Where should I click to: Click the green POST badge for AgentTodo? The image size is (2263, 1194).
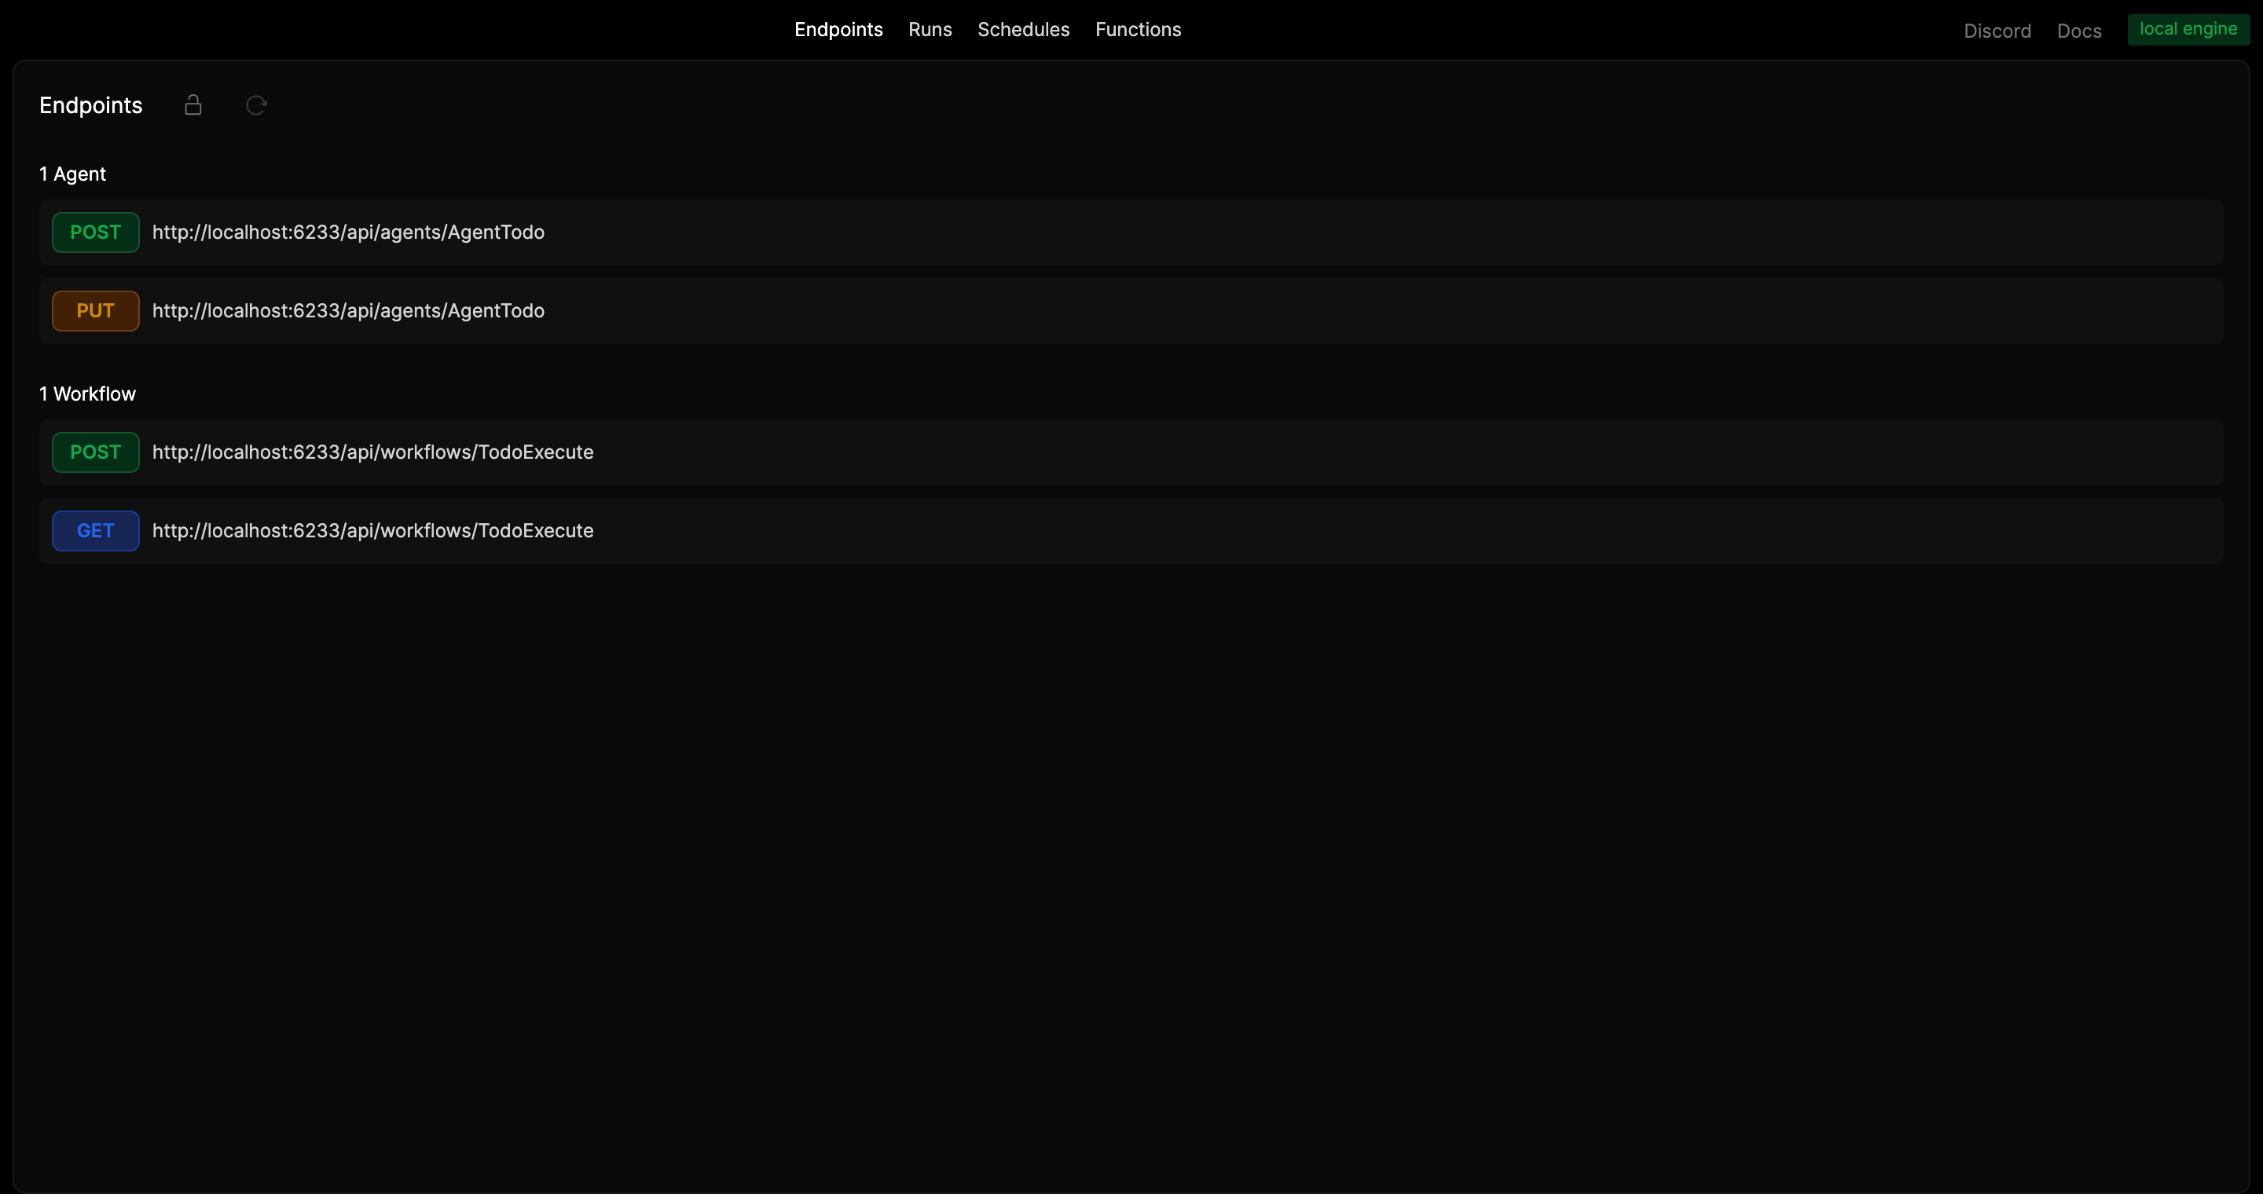(x=95, y=233)
